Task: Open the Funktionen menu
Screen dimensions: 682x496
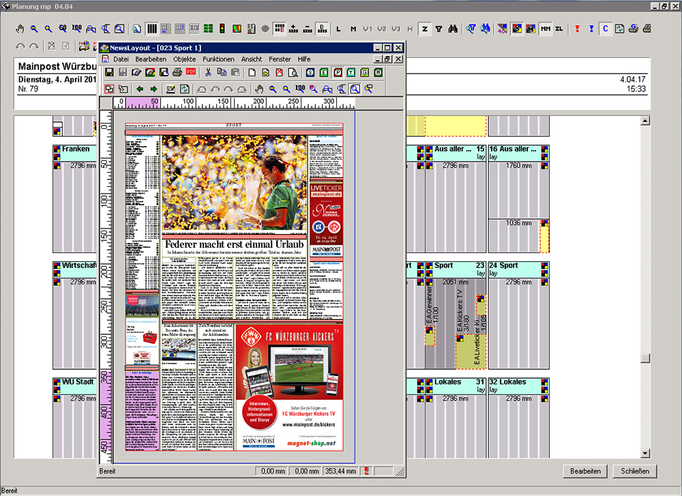Action: tap(218, 59)
